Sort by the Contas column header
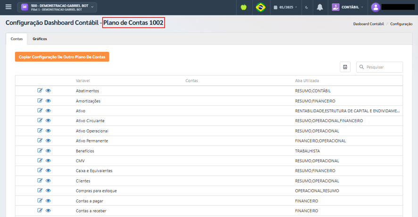Screen dimensions: 418x217 pos(192,81)
